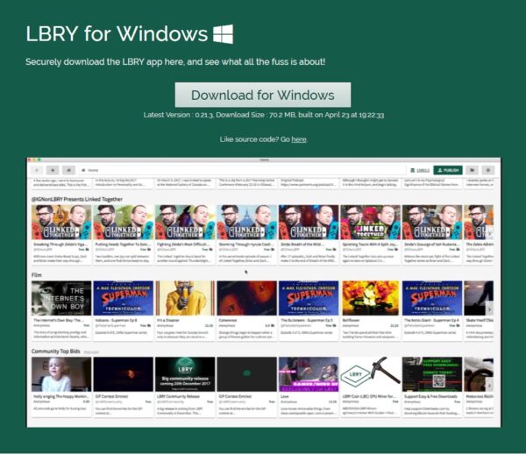526x454 pixels.
Task: Open the 'Bellflower' film thumbnail
Action: point(370,298)
